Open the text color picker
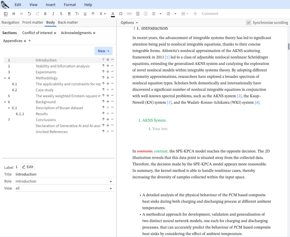Screen dimensions: 290x237 coord(113,14)
